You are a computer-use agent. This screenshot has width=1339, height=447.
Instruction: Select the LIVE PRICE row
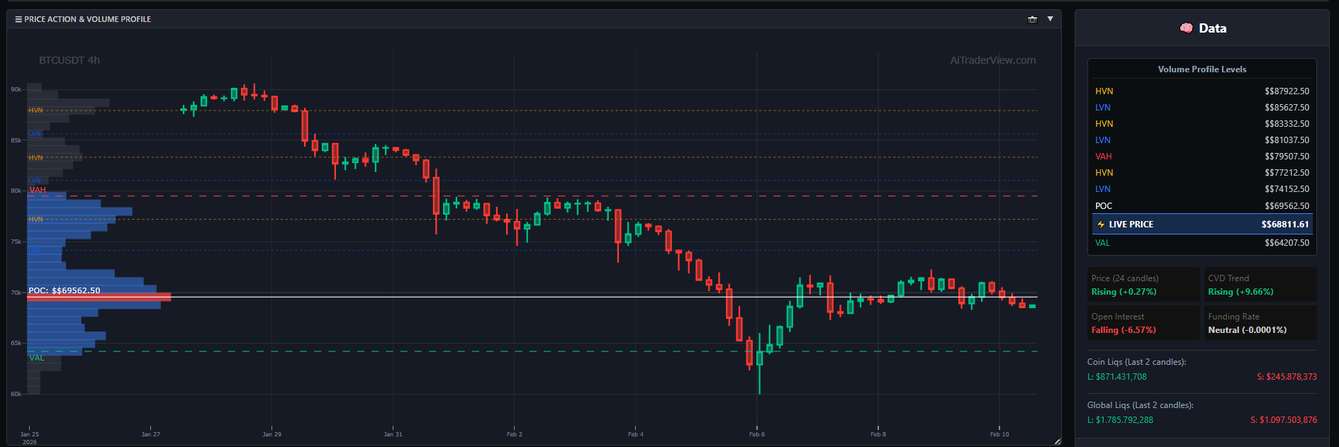tap(1201, 225)
